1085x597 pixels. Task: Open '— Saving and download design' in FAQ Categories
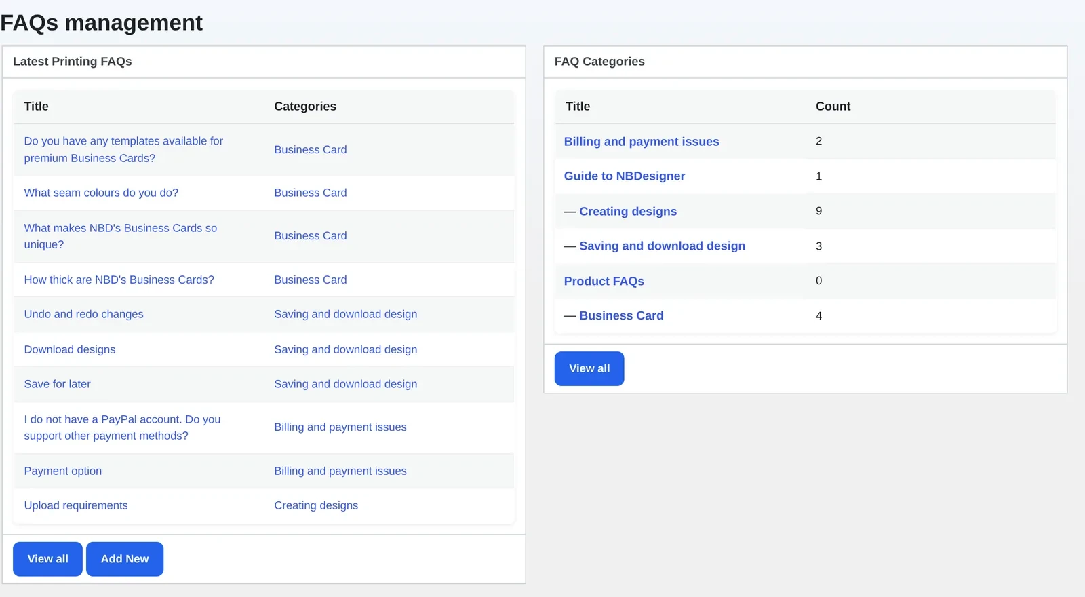pyautogui.click(x=662, y=246)
